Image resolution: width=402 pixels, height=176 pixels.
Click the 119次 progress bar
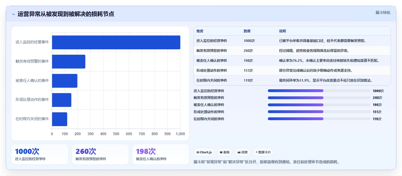pos(319,119)
